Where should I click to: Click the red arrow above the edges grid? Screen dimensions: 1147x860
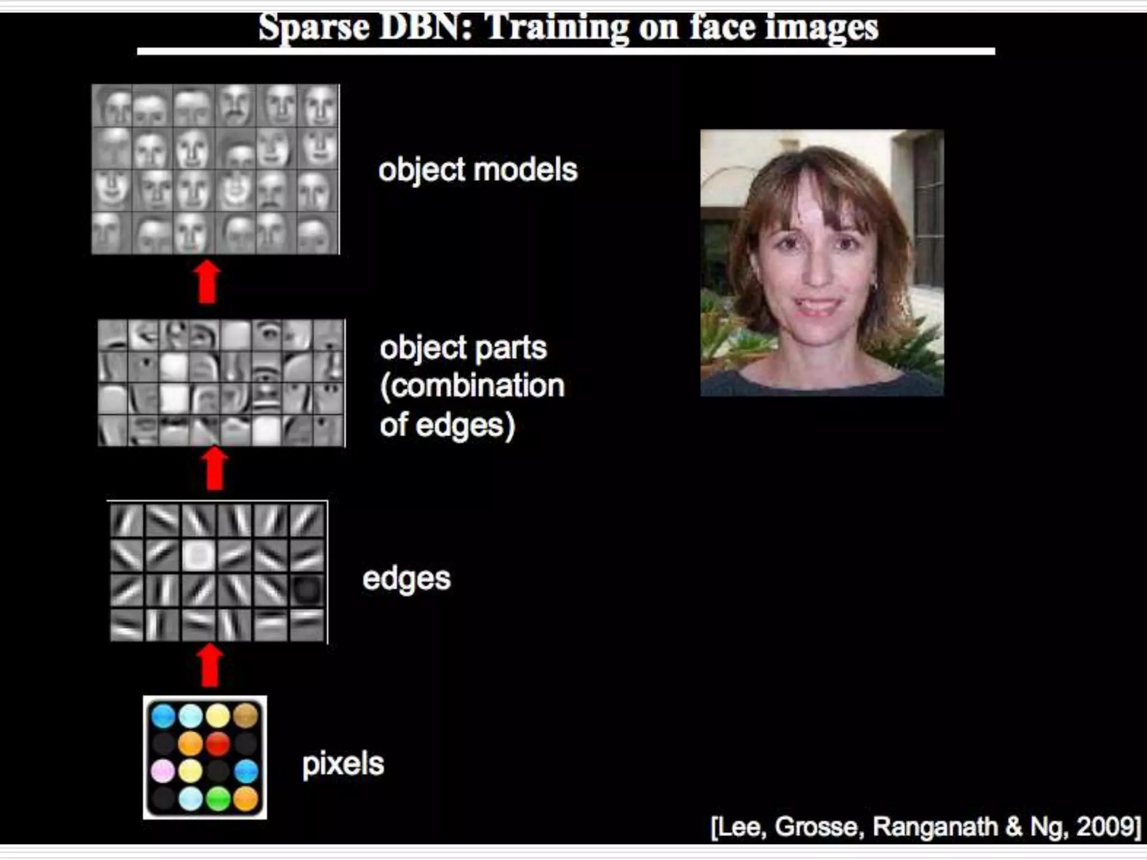click(215, 469)
